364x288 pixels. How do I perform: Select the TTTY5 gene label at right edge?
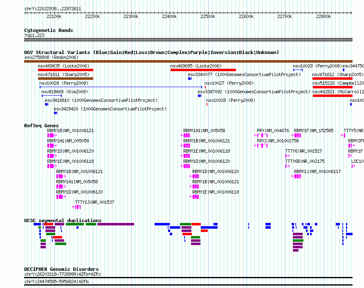354,131
